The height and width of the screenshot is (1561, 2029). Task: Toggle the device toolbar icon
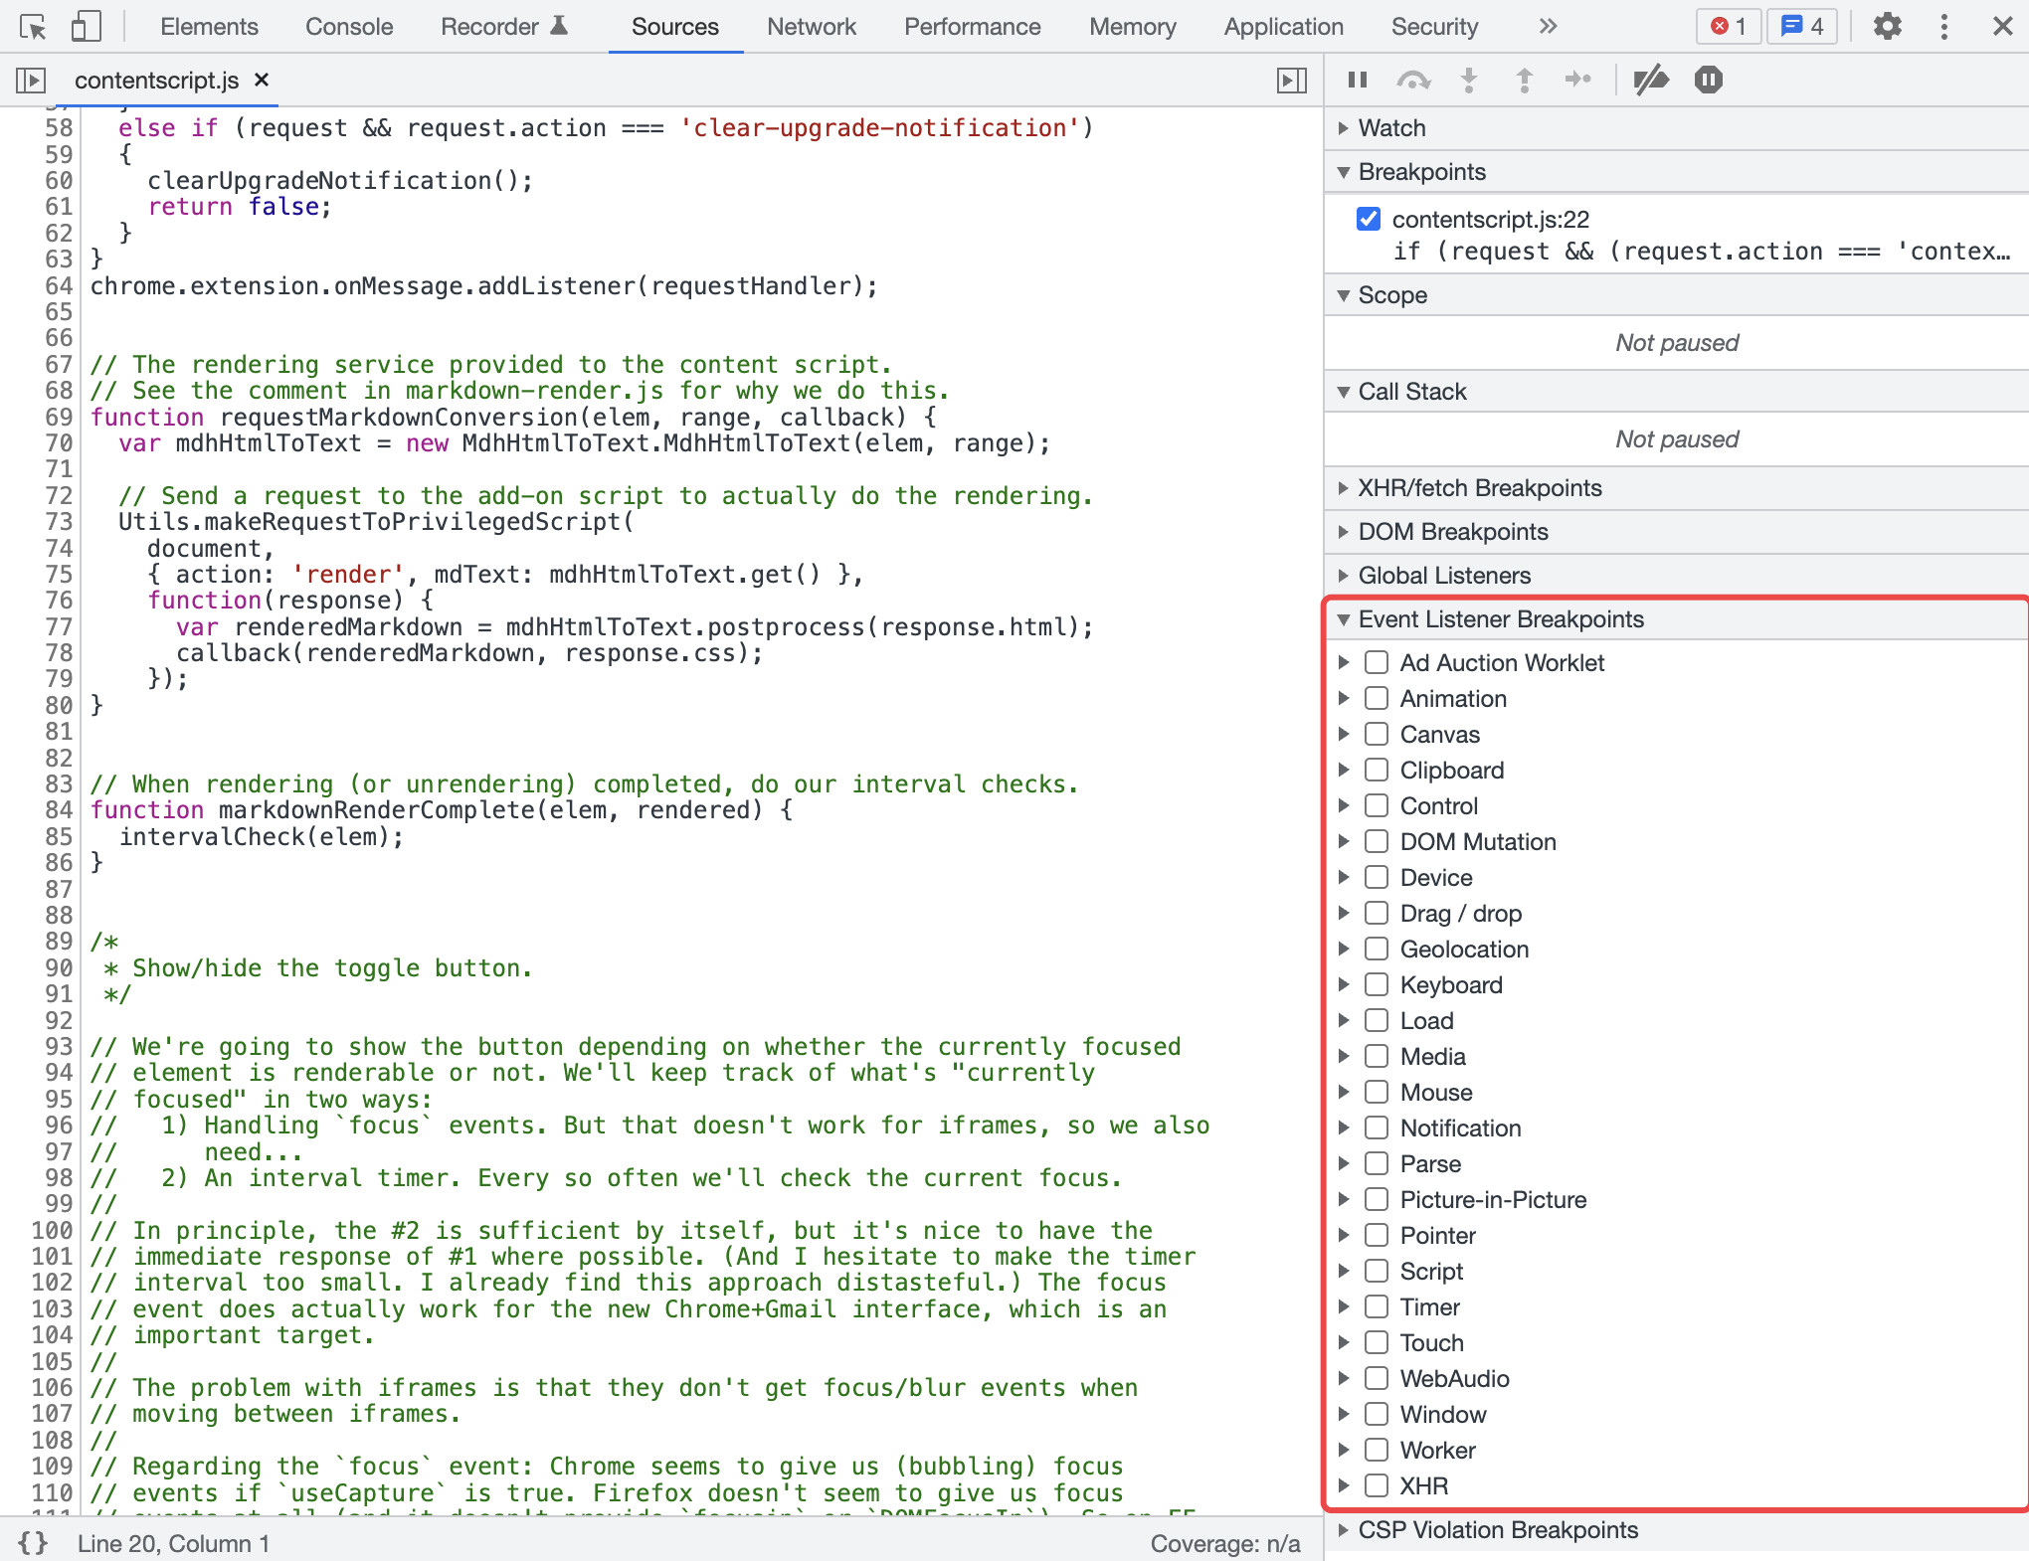[x=86, y=26]
